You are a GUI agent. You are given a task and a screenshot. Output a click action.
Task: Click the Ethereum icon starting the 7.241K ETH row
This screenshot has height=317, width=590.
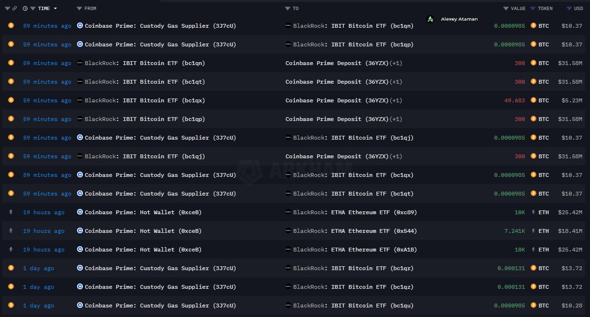(11, 231)
